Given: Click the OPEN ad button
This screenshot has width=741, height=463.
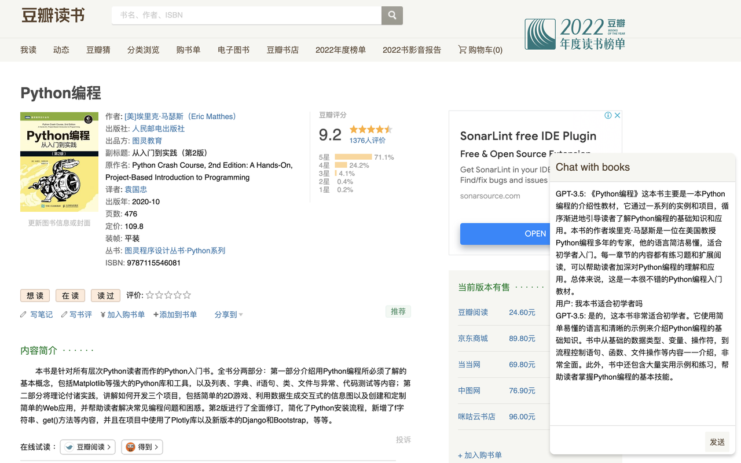Looking at the screenshot, I should pyautogui.click(x=505, y=234).
